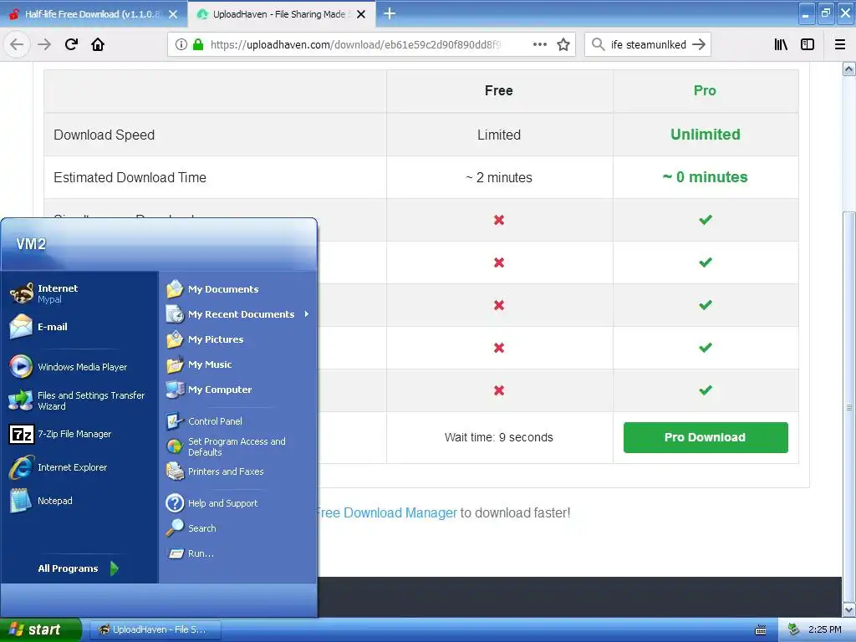The width and height of the screenshot is (856, 642).
Task: Click the 'Free' column header
Action: click(x=499, y=90)
